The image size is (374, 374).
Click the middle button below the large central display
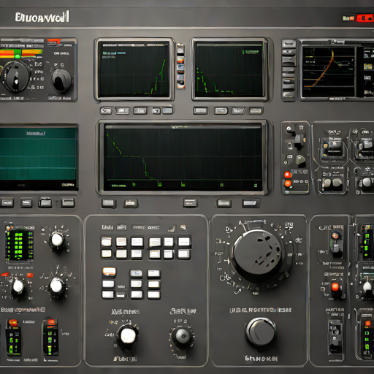coord(190,202)
